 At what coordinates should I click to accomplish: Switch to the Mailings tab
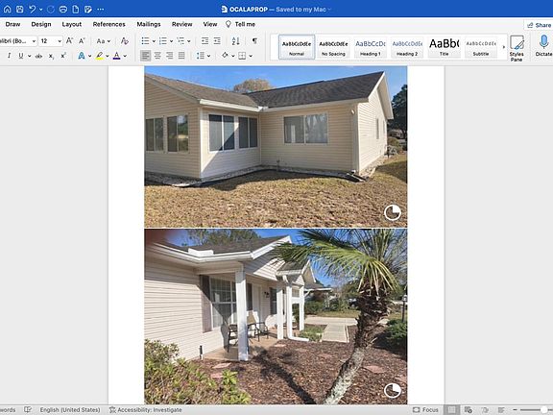(149, 24)
